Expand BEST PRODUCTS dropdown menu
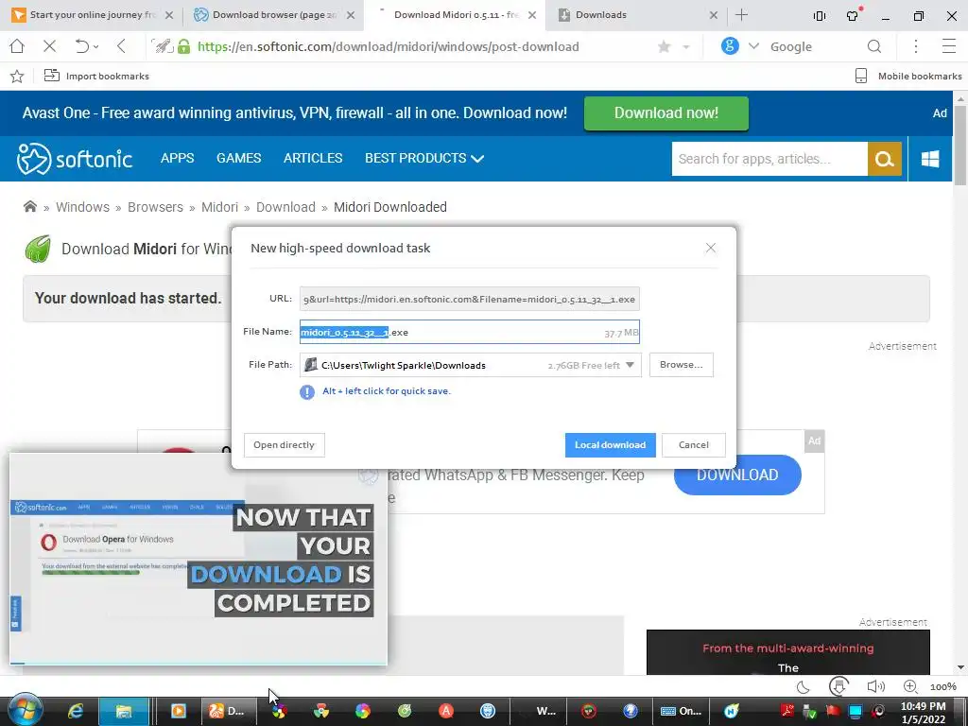The image size is (968, 726). 424,158
